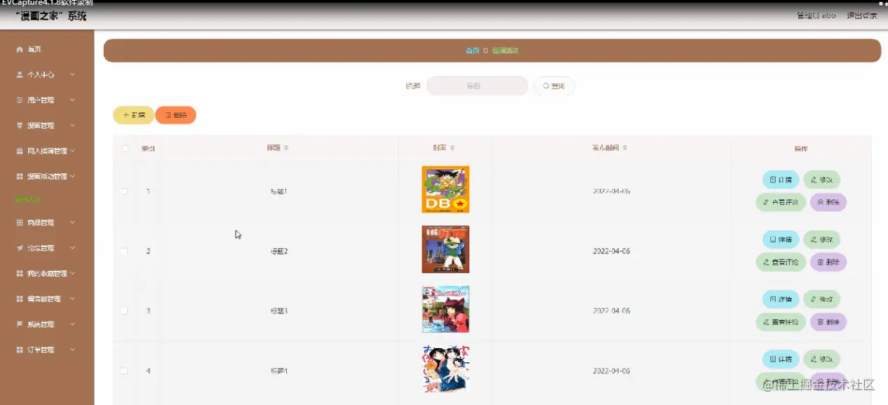Click the cover thumbnail in row 4
Image resolution: width=888 pixels, height=405 pixels.
click(445, 369)
